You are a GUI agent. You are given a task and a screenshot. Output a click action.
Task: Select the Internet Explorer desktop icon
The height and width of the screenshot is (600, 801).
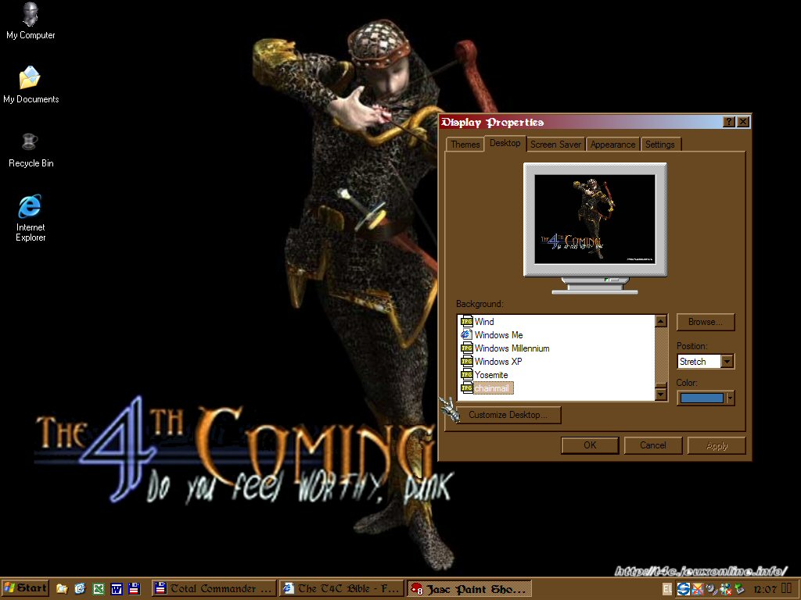tap(31, 218)
